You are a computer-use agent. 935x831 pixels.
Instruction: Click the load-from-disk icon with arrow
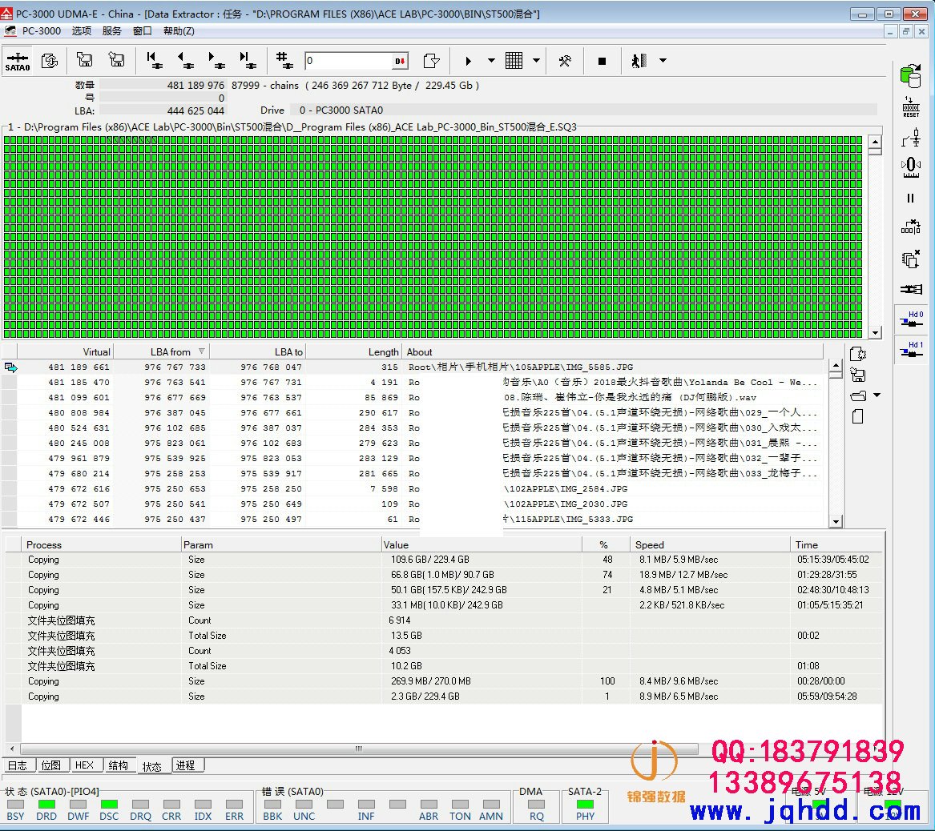[x=116, y=59]
